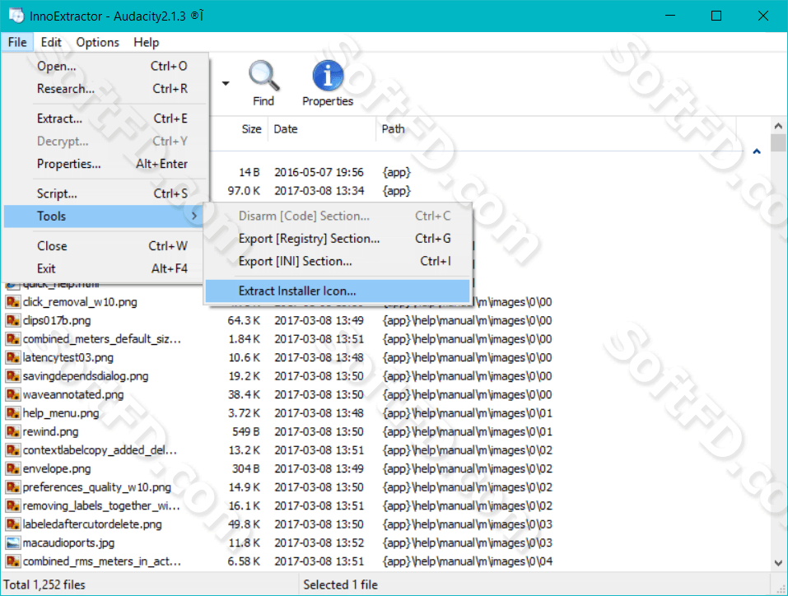Click the envelope.png file icon
Viewport: 788px width, 596px height.
tap(12, 469)
